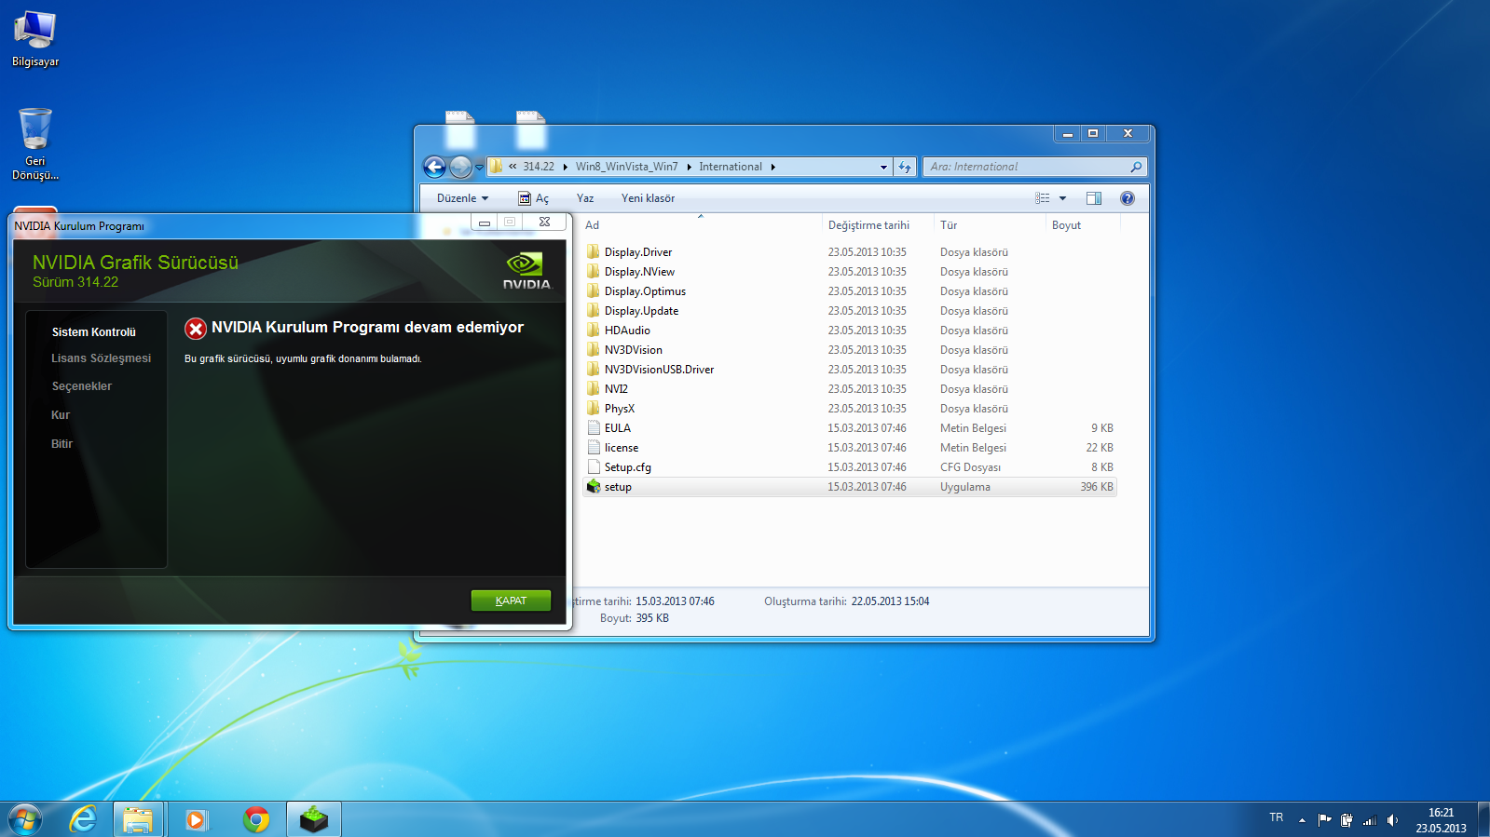
Task: Click the NVIDIA logo in installer header
Action: click(526, 271)
